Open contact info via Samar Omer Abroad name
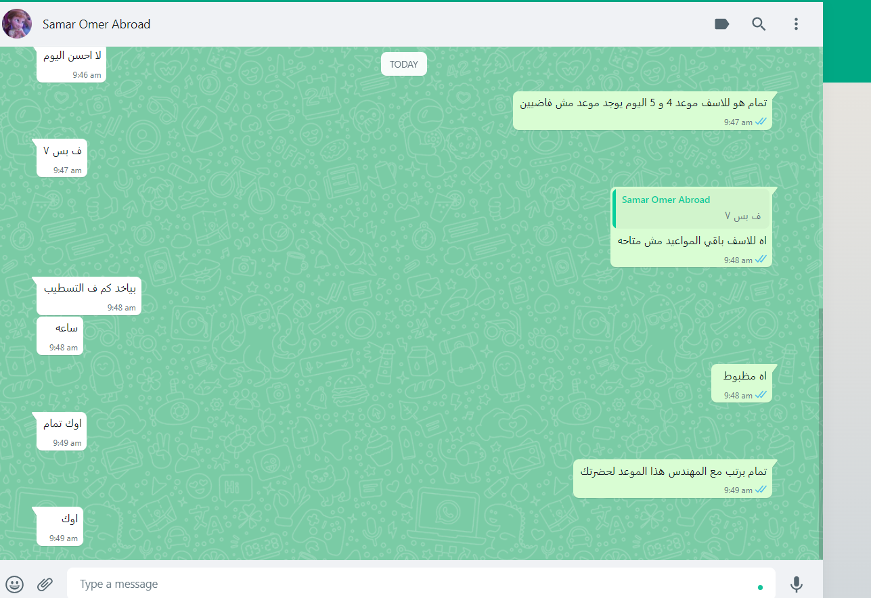The height and width of the screenshot is (598, 871). 96,24
